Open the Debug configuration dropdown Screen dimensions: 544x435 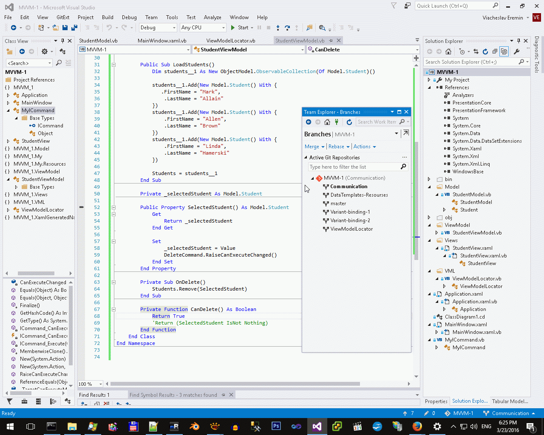click(158, 28)
